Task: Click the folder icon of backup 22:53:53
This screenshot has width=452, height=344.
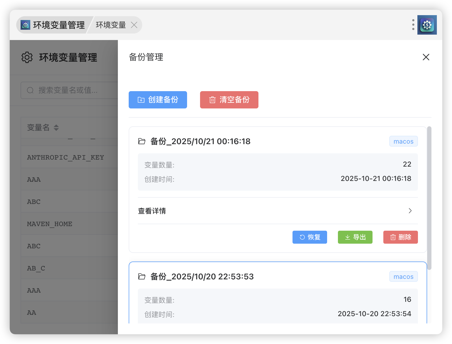Action: [x=142, y=276]
